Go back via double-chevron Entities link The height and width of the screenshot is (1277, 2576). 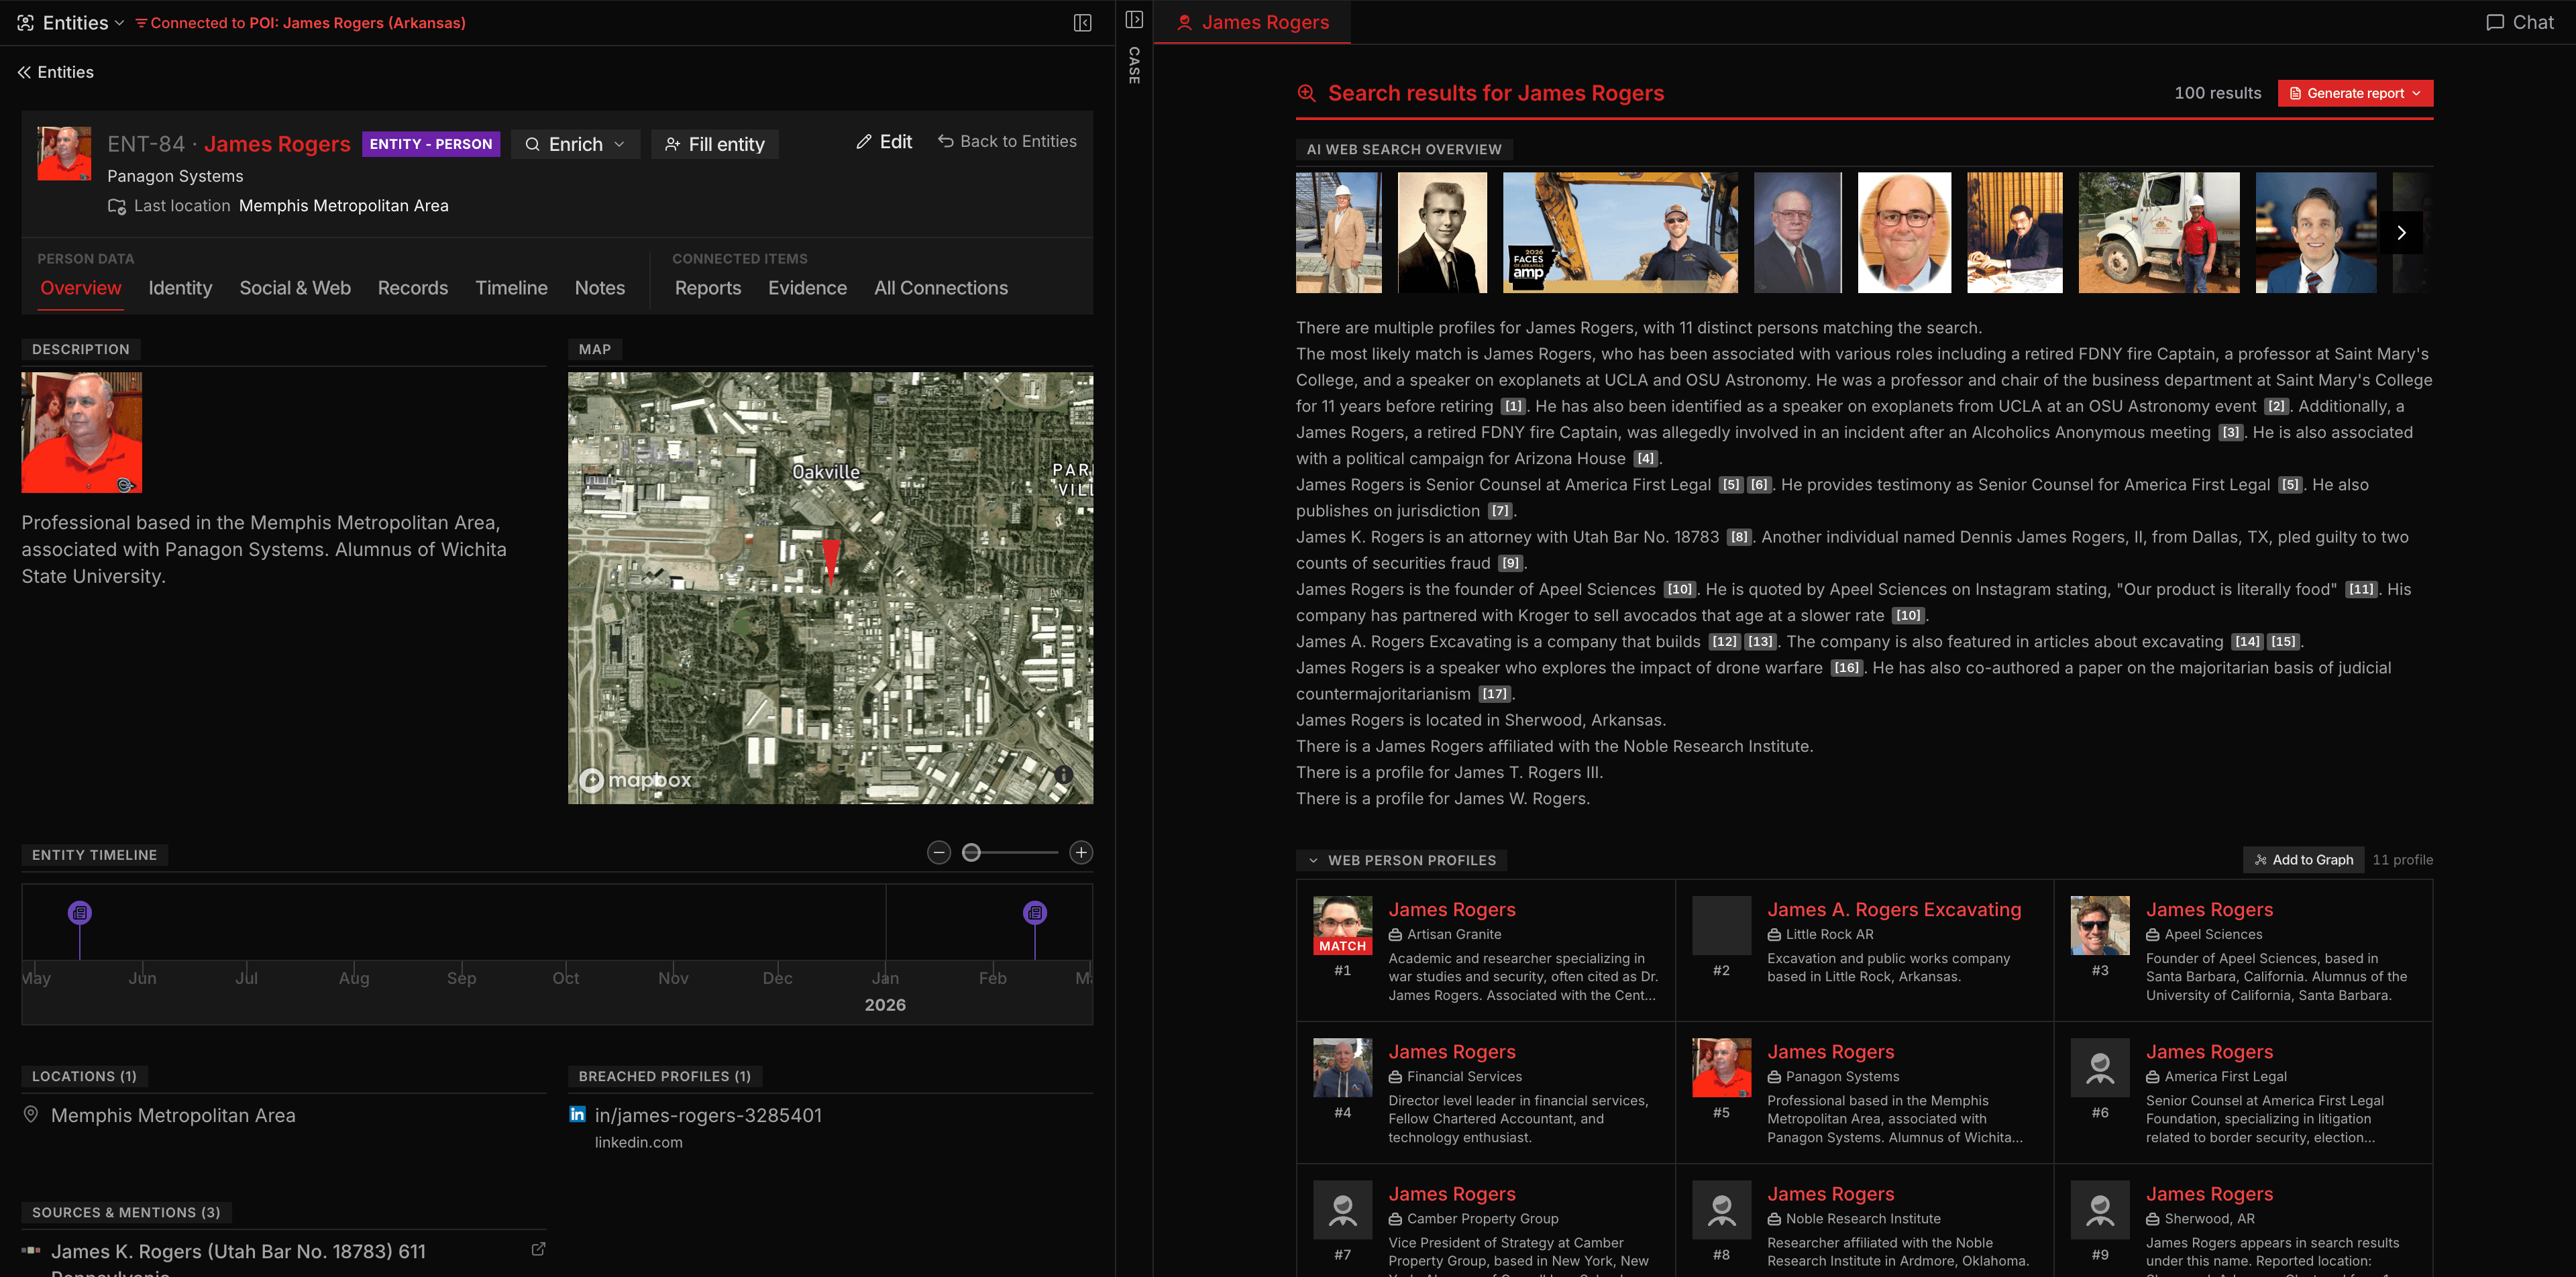click(55, 72)
